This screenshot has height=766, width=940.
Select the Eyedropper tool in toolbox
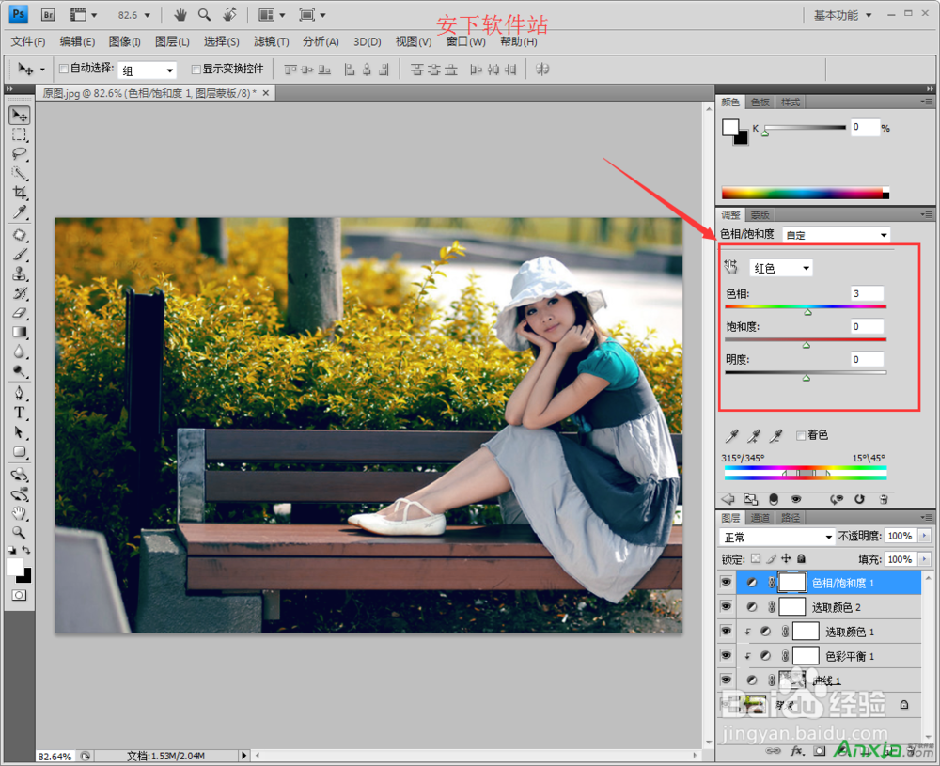click(19, 212)
